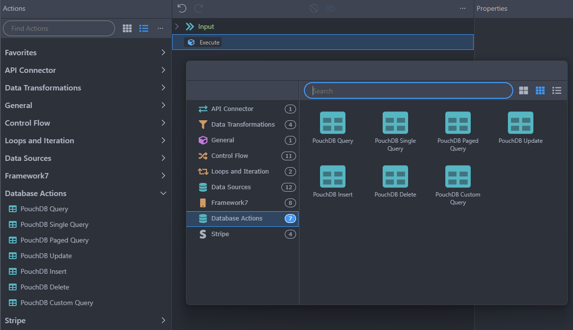Choose the PouchDB Update tile icon
This screenshot has height=330, width=573.
(x=520, y=123)
